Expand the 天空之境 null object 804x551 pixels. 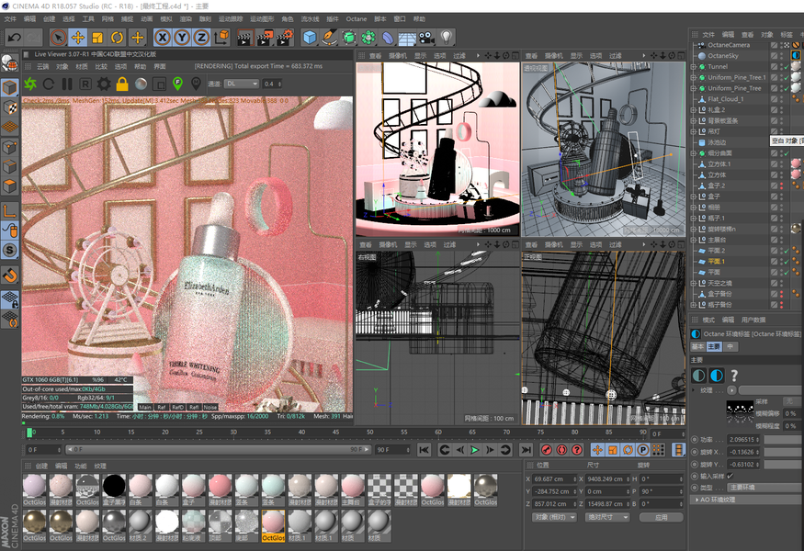pyautogui.click(x=693, y=283)
